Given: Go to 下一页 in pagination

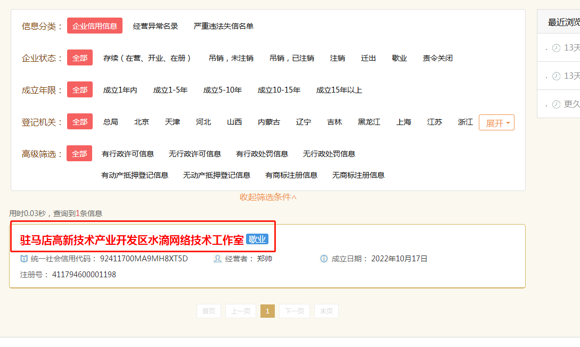Looking at the screenshot, I should coord(295,311).
